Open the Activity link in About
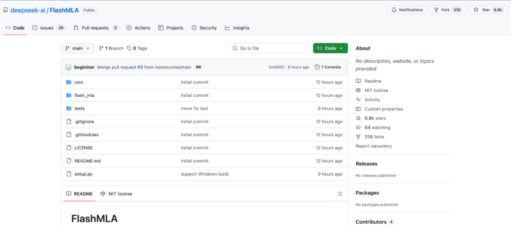The height and width of the screenshot is (227, 511). pyautogui.click(x=368, y=100)
